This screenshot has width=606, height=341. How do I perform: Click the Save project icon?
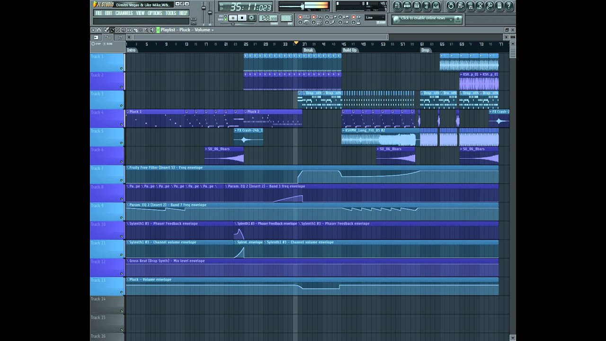460,6
